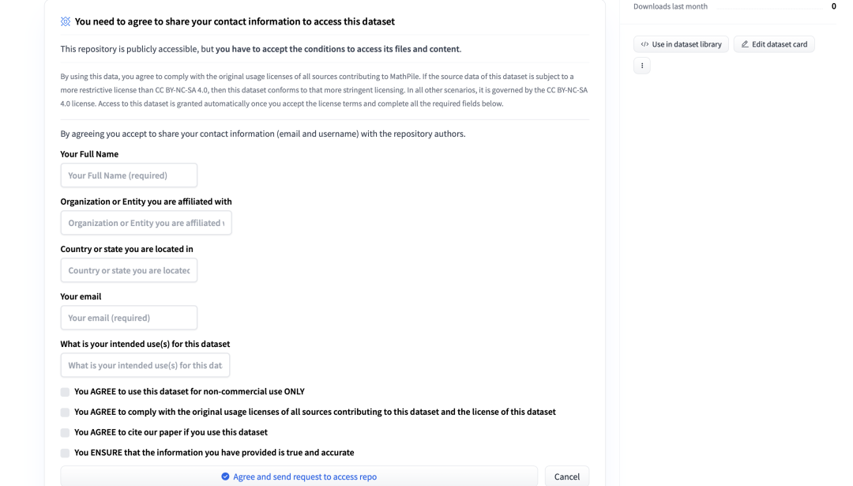The width and height of the screenshot is (853, 486).
Task: Focus the Your Full Name input field
Action: tap(129, 175)
